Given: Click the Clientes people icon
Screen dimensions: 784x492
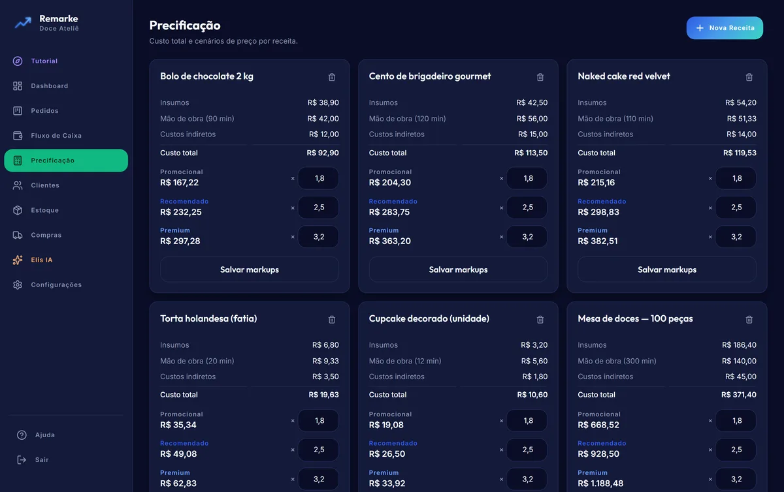Looking at the screenshot, I should [x=18, y=185].
